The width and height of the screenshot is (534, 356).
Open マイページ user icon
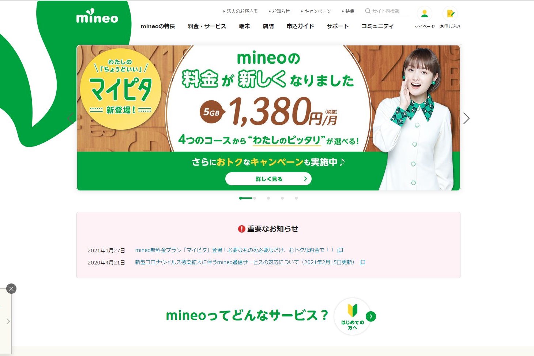point(425,14)
